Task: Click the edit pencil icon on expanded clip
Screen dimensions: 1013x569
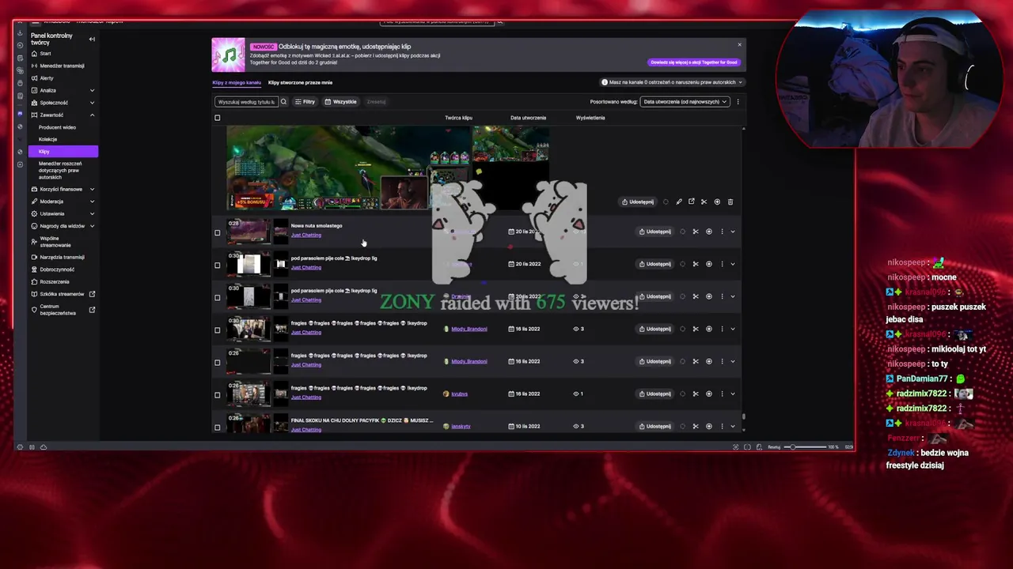Action: [678, 202]
